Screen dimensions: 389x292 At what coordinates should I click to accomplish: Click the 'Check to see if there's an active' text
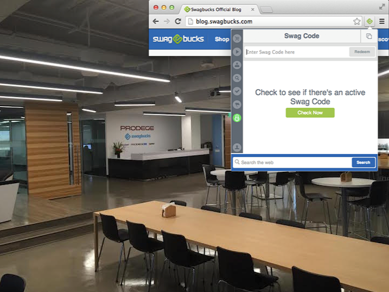click(310, 92)
